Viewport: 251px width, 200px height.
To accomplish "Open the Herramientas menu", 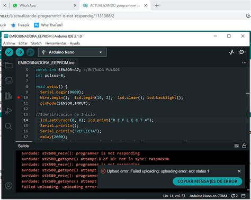I will point(56,43).
